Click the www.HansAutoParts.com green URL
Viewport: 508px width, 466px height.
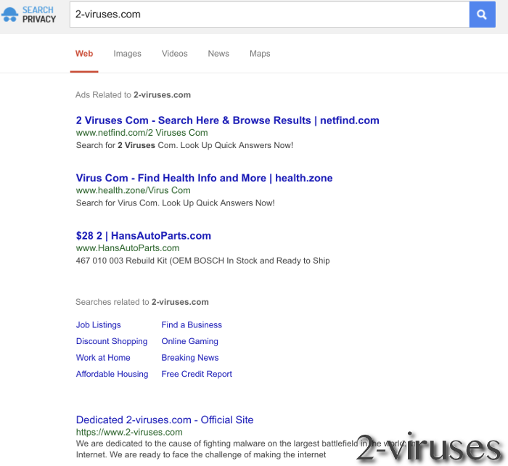128,248
